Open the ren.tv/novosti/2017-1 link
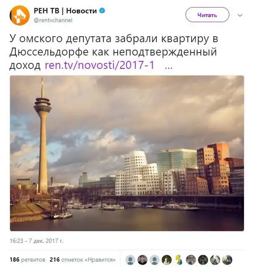254x267 pixels. 99,65
